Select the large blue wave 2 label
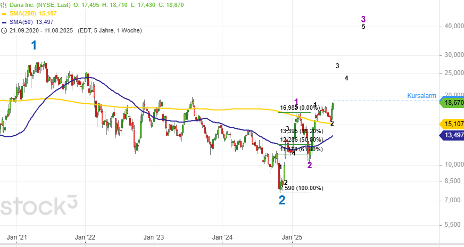This screenshot has height=247, width=464. 282,201
